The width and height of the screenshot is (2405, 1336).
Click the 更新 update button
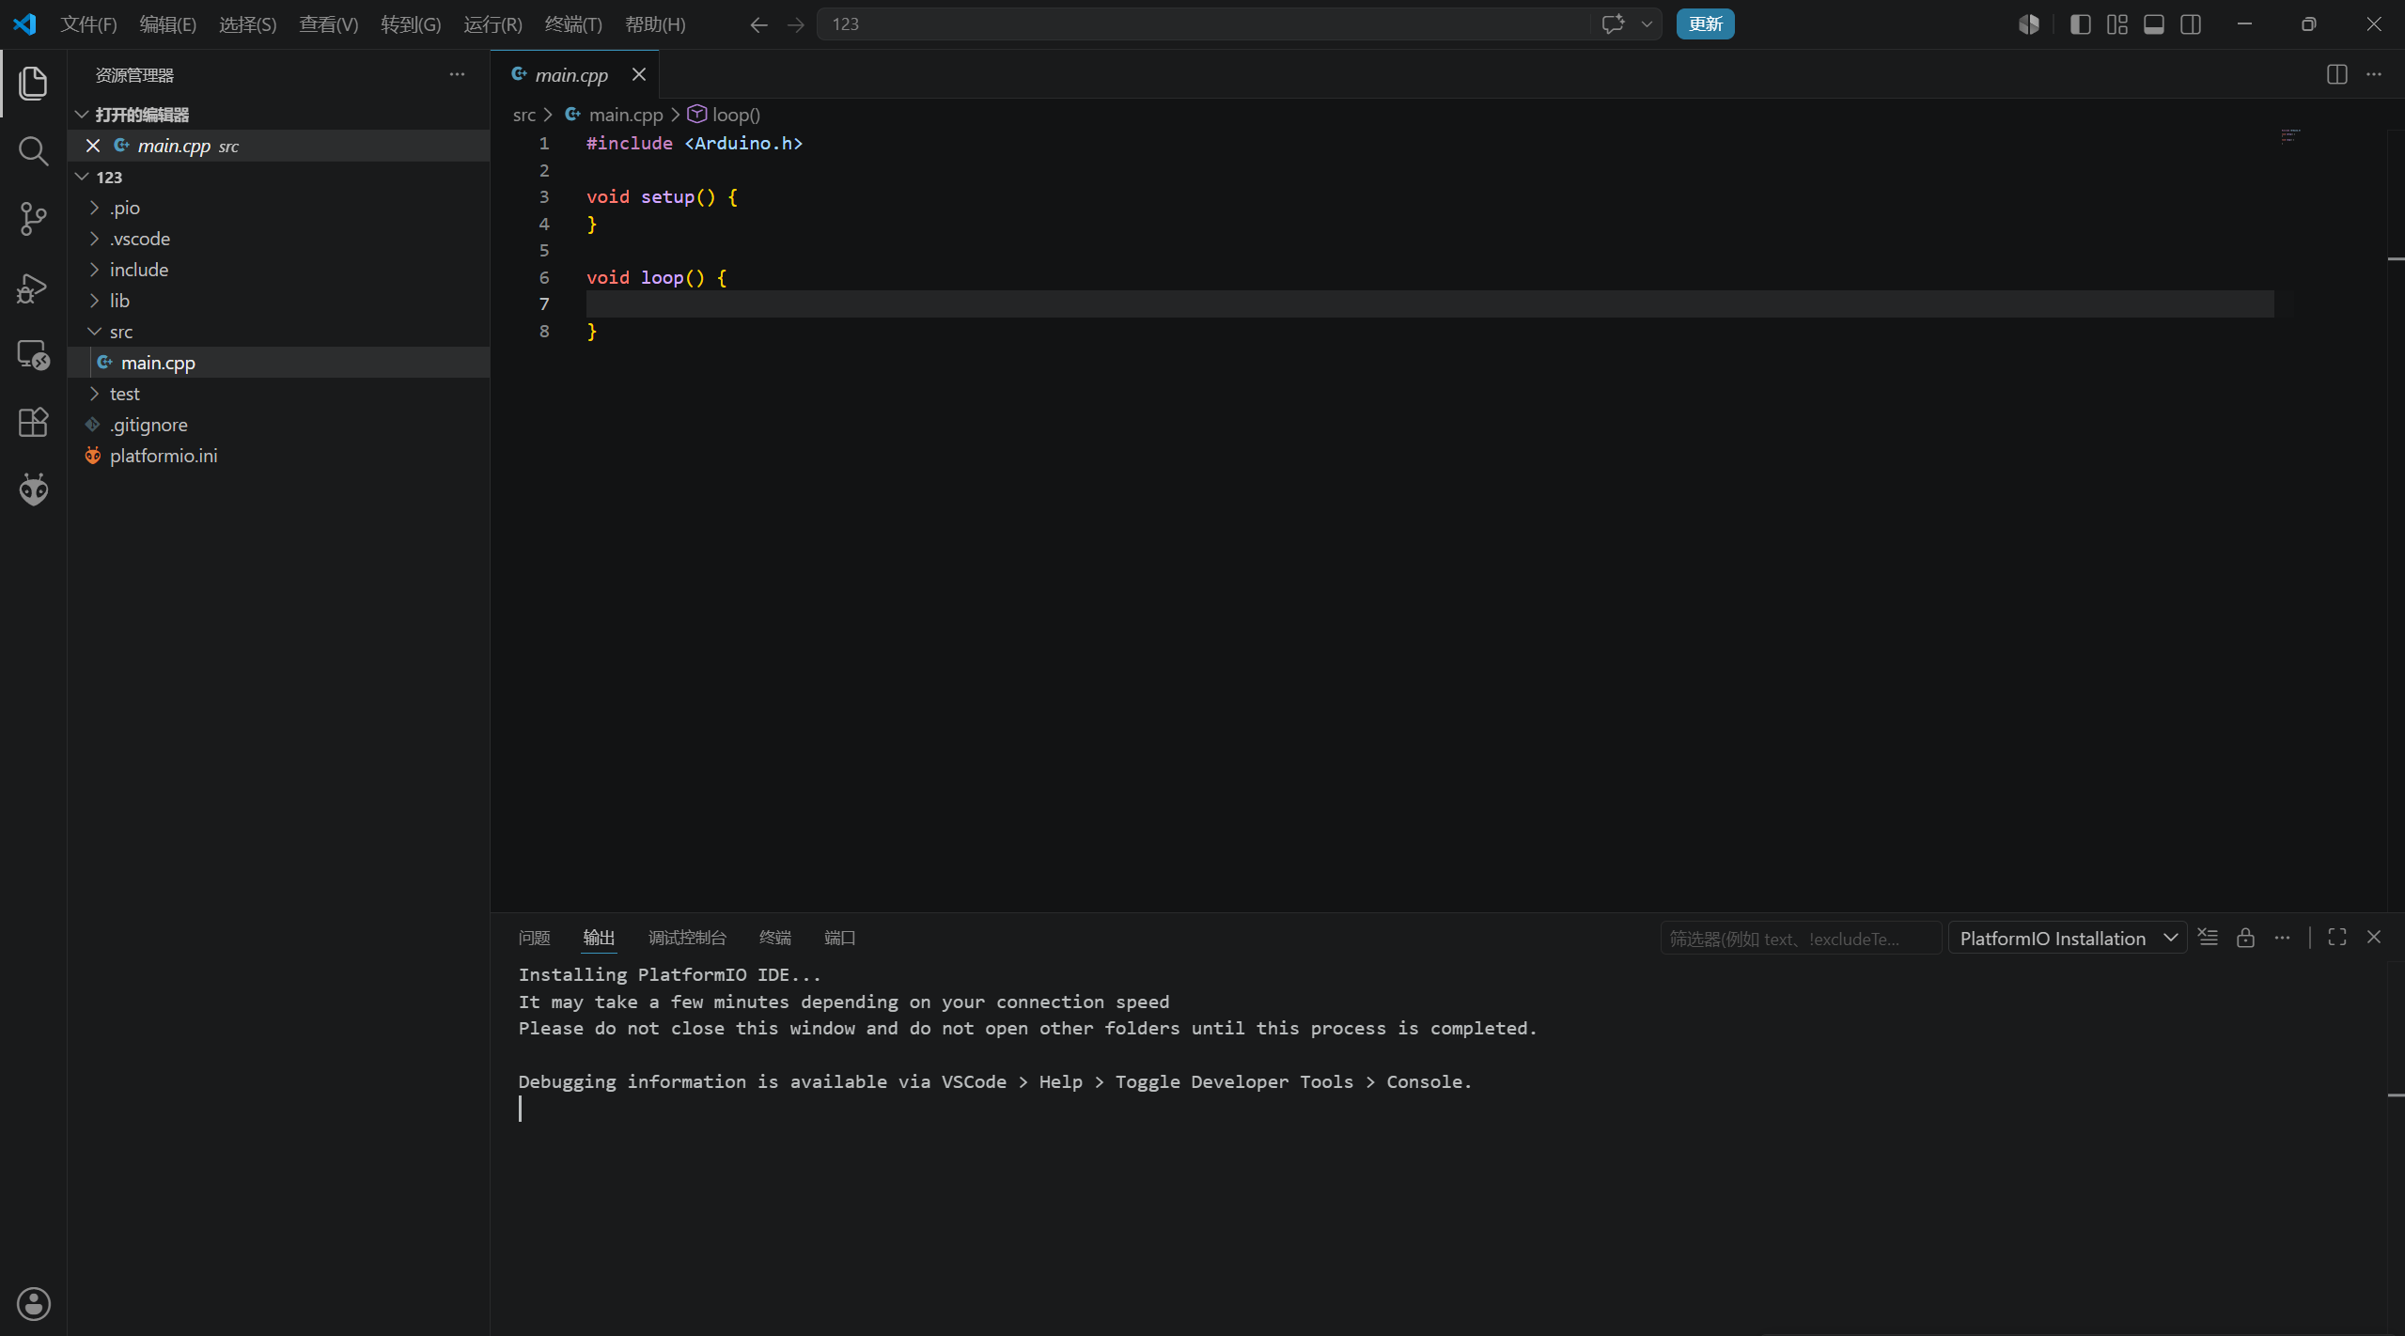coord(1705,24)
